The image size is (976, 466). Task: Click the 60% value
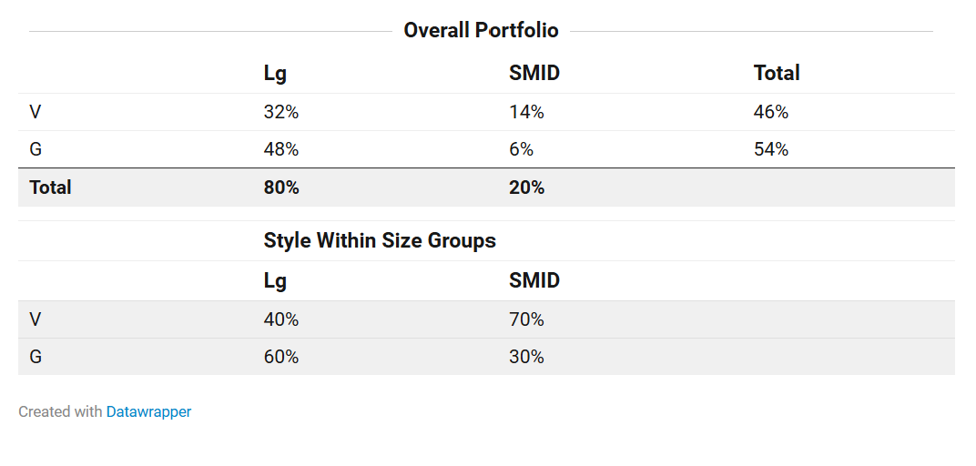point(281,357)
